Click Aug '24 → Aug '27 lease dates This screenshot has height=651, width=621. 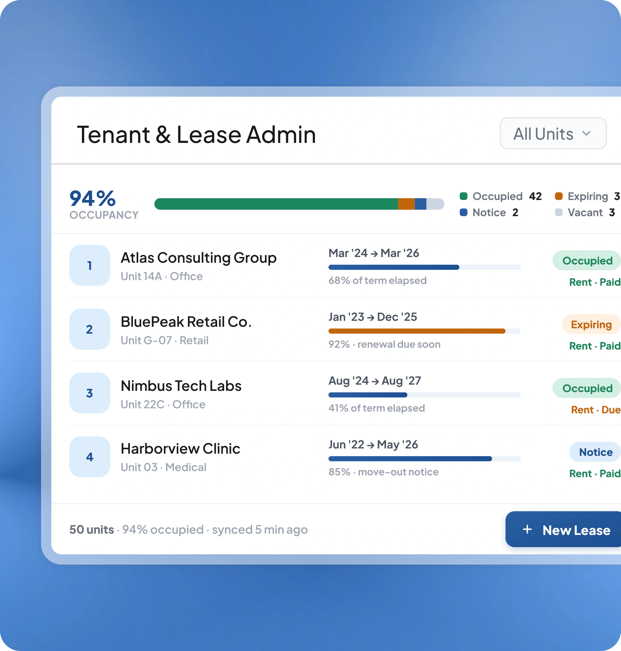tap(375, 381)
